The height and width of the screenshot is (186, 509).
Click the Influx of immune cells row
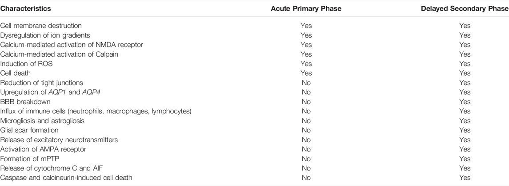(x=254, y=111)
